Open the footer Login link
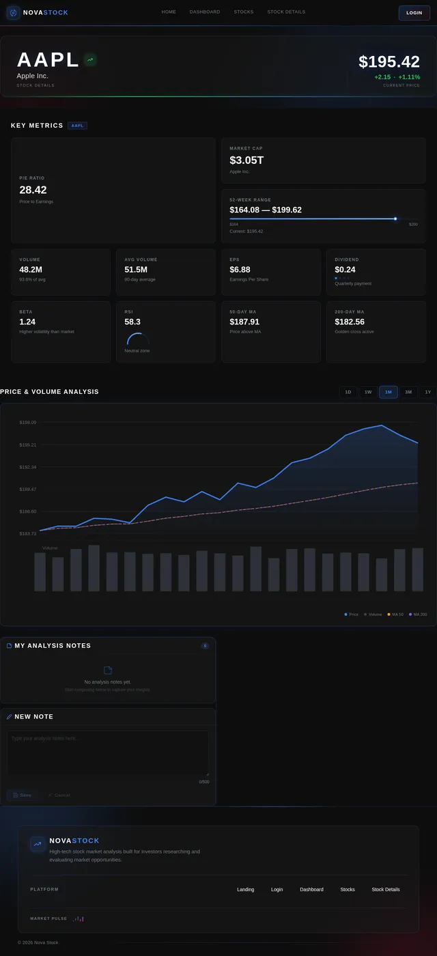This screenshot has width=437, height=956. pos(277,890)
